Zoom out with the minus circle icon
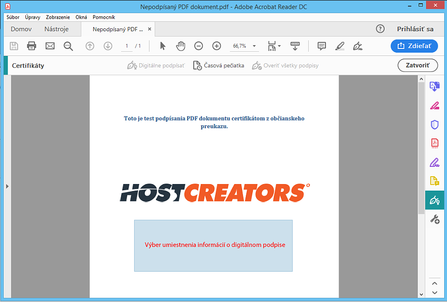Screen dimensions: 447x302 (x=198, y=46)
